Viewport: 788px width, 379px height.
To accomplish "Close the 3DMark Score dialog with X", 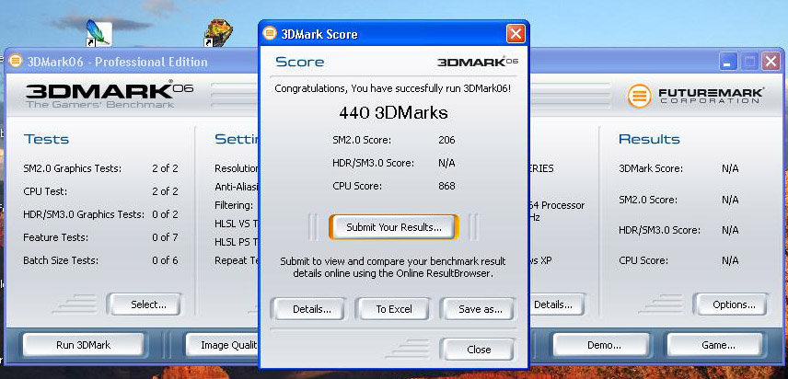I will point(516,34).
